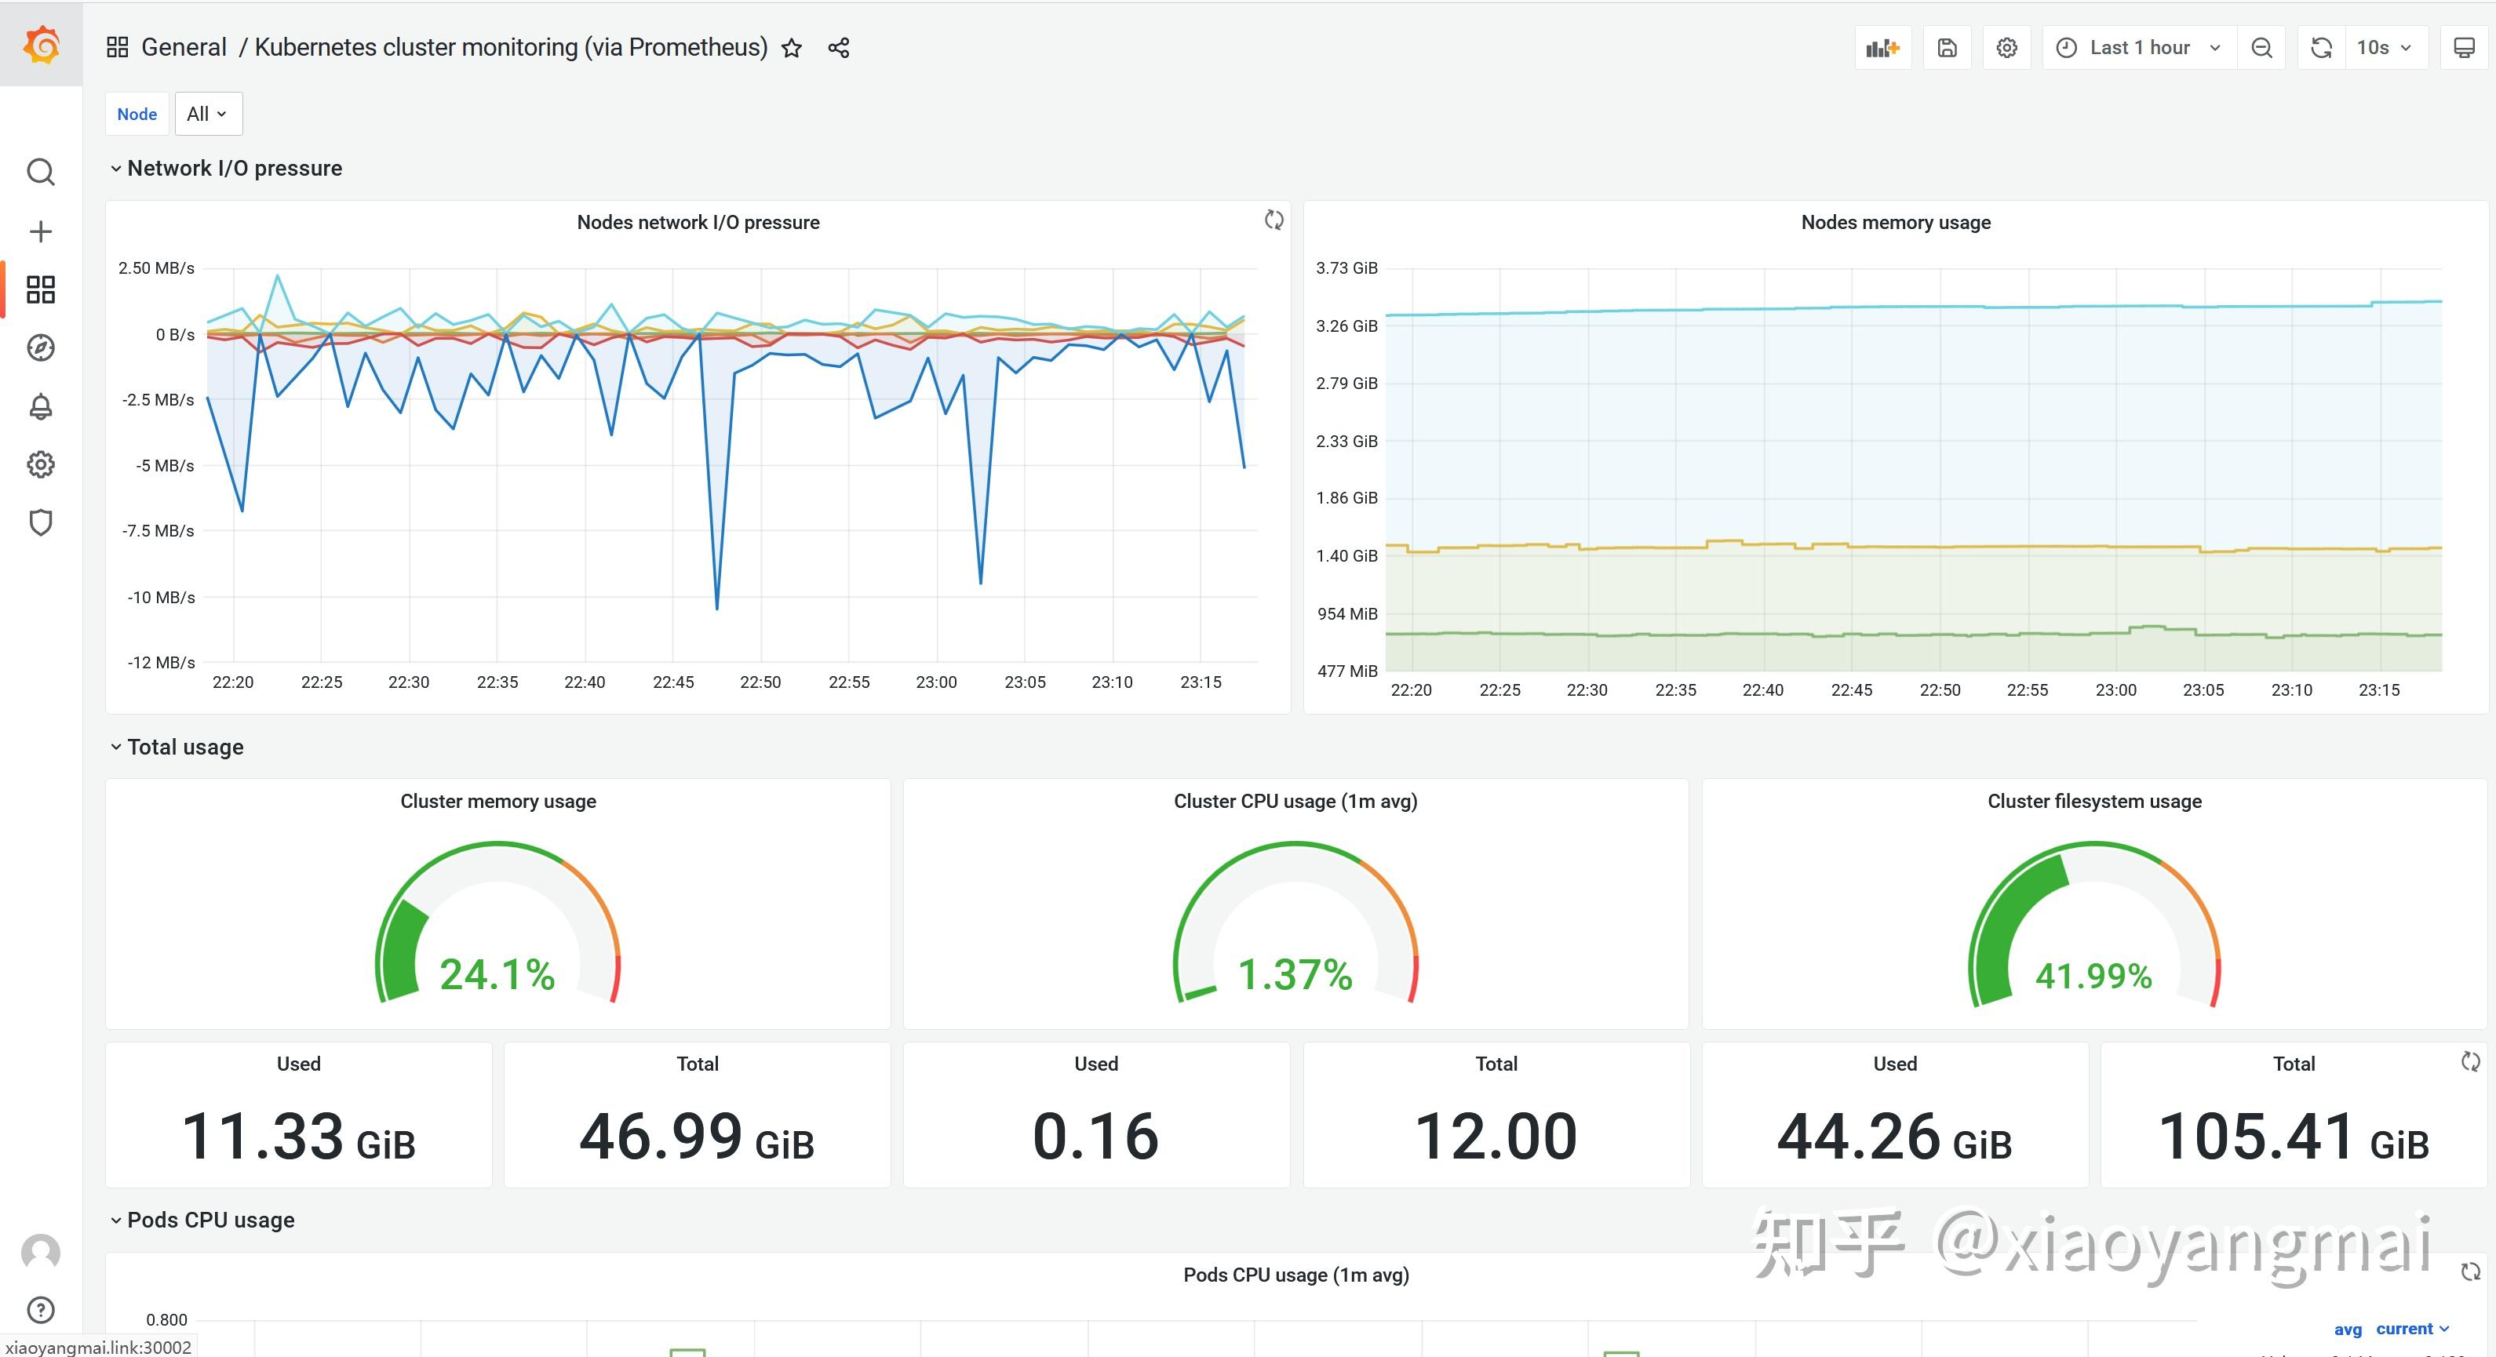The image size is (2496, 1357).
Task: Open the Explore compass icon
Action: click(x=41, y=347)
